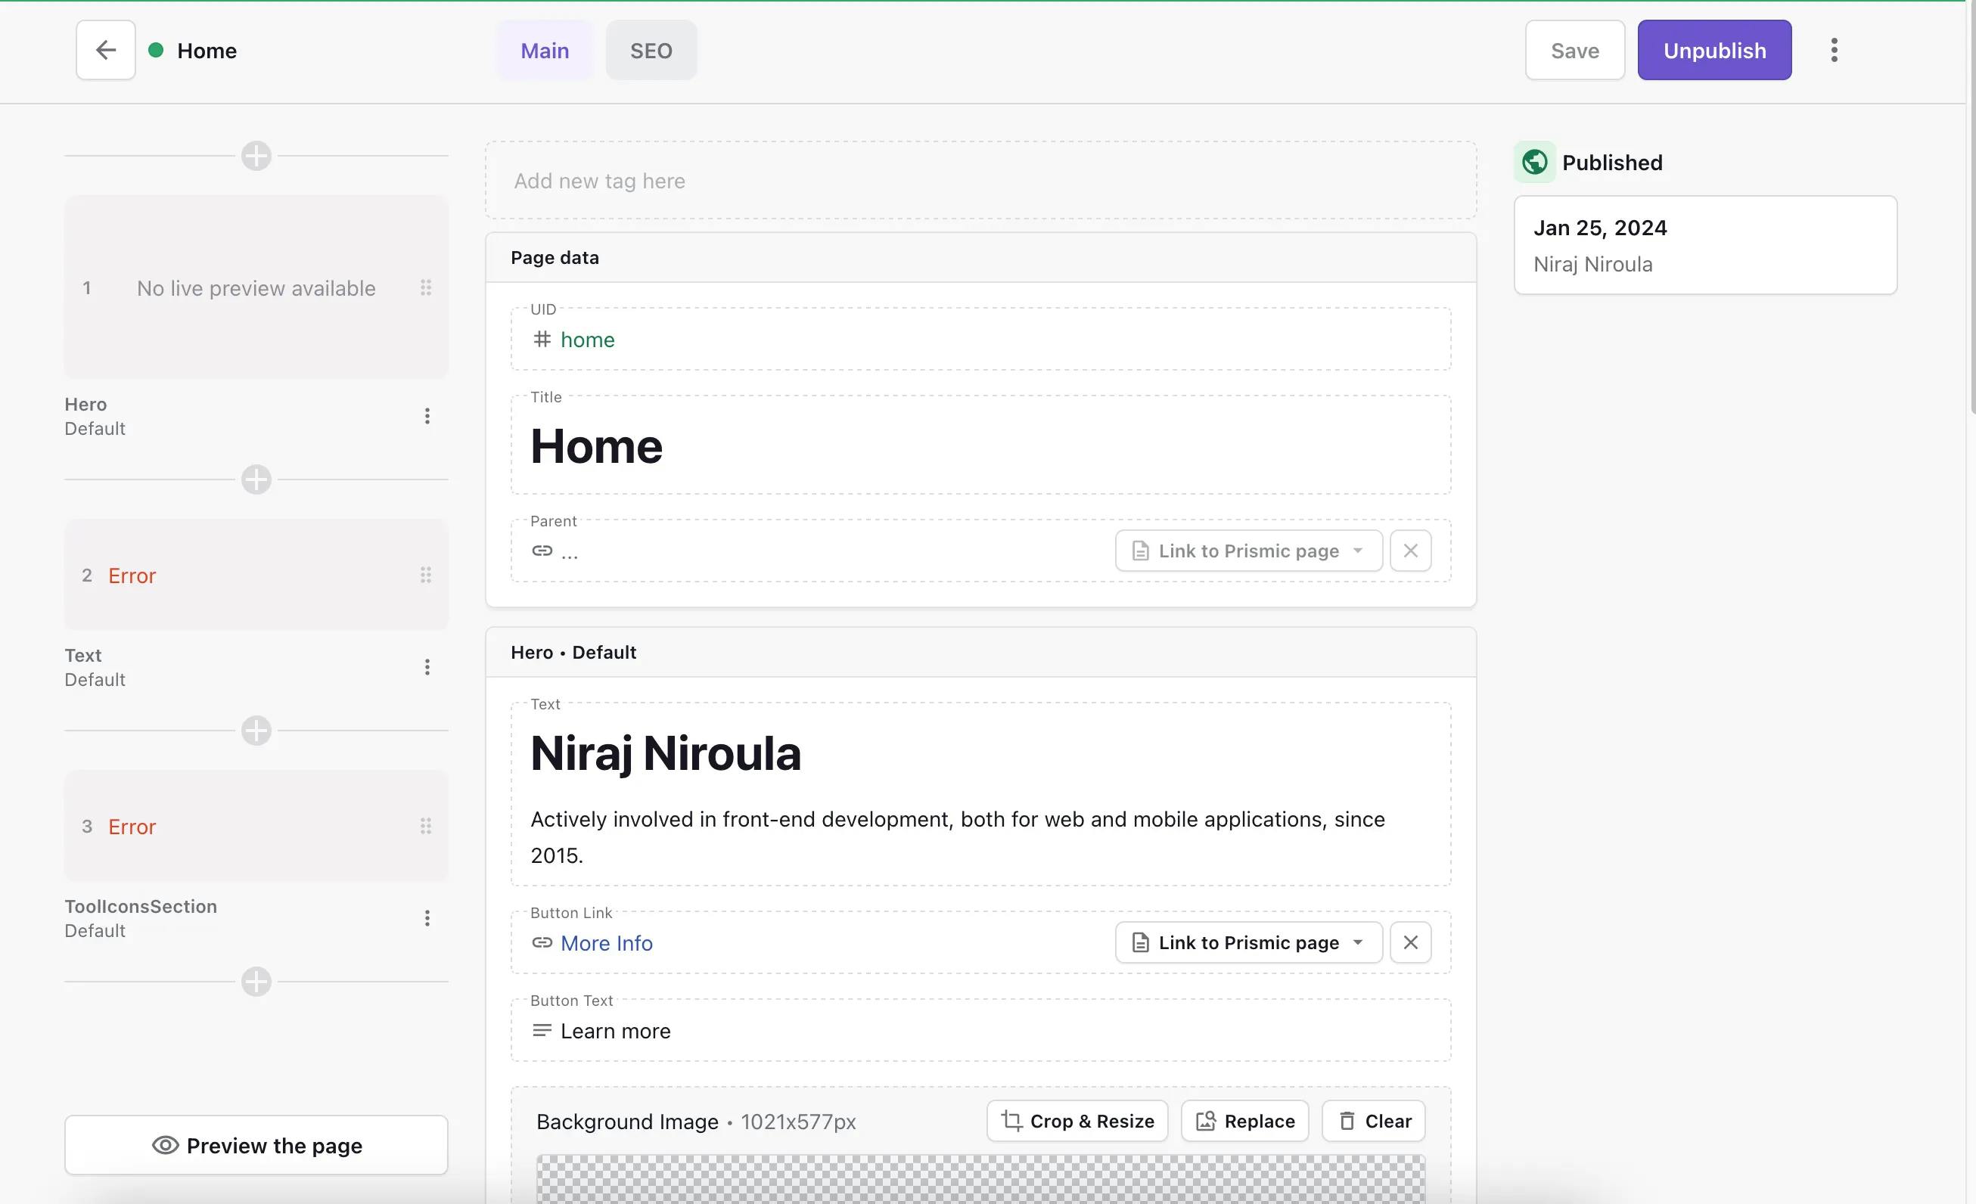Click the Add new tag input field

[x=980, y=180]
